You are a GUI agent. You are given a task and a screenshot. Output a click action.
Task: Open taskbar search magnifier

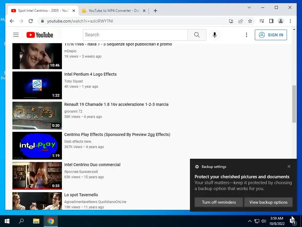click(x=21, y=221)
